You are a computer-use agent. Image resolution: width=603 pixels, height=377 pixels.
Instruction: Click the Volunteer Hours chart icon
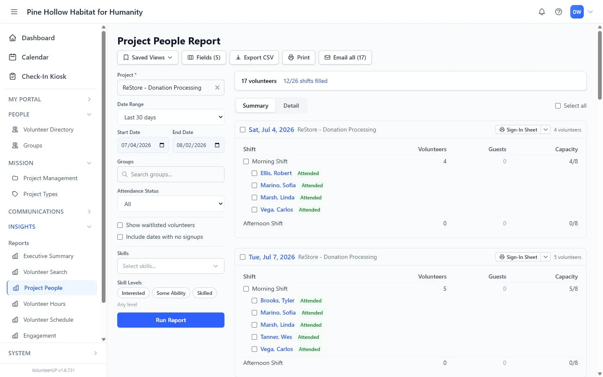[15, 304]
